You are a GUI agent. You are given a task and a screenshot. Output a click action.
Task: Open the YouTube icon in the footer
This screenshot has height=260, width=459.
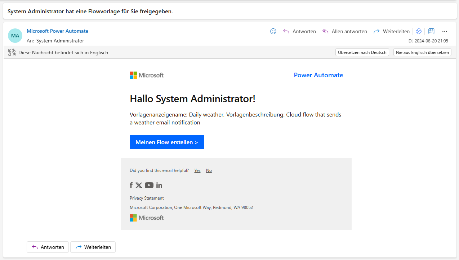(x=149, y=185)
